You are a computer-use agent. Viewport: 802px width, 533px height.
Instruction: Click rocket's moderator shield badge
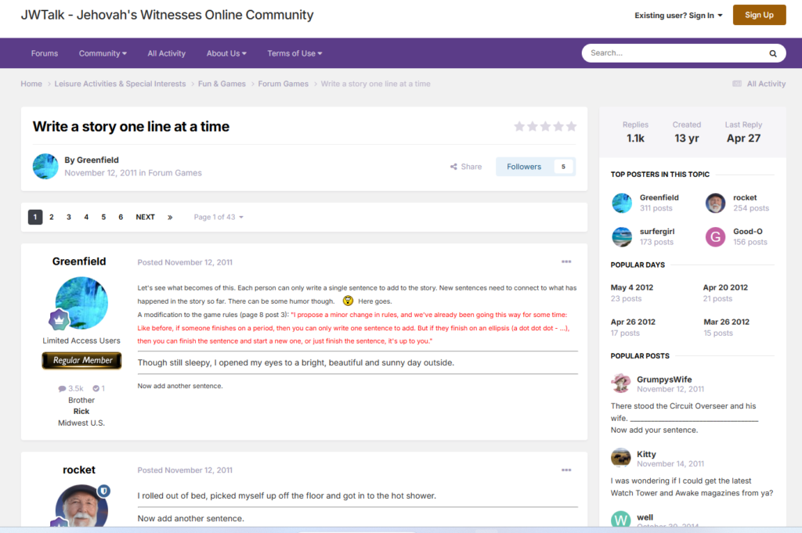(x=103, y=491)
